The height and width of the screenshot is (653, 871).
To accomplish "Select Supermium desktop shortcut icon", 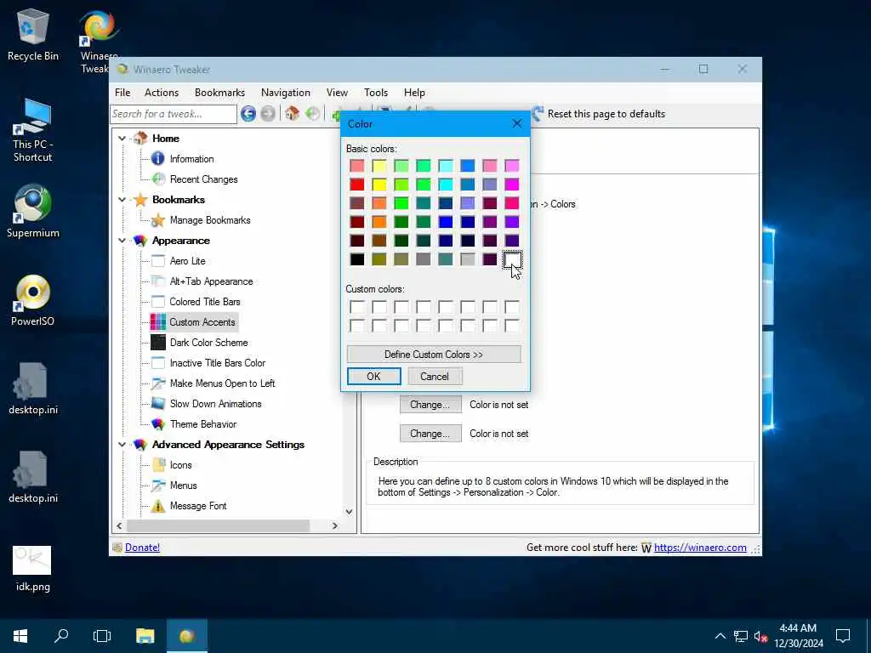I will tap(33, 211).
